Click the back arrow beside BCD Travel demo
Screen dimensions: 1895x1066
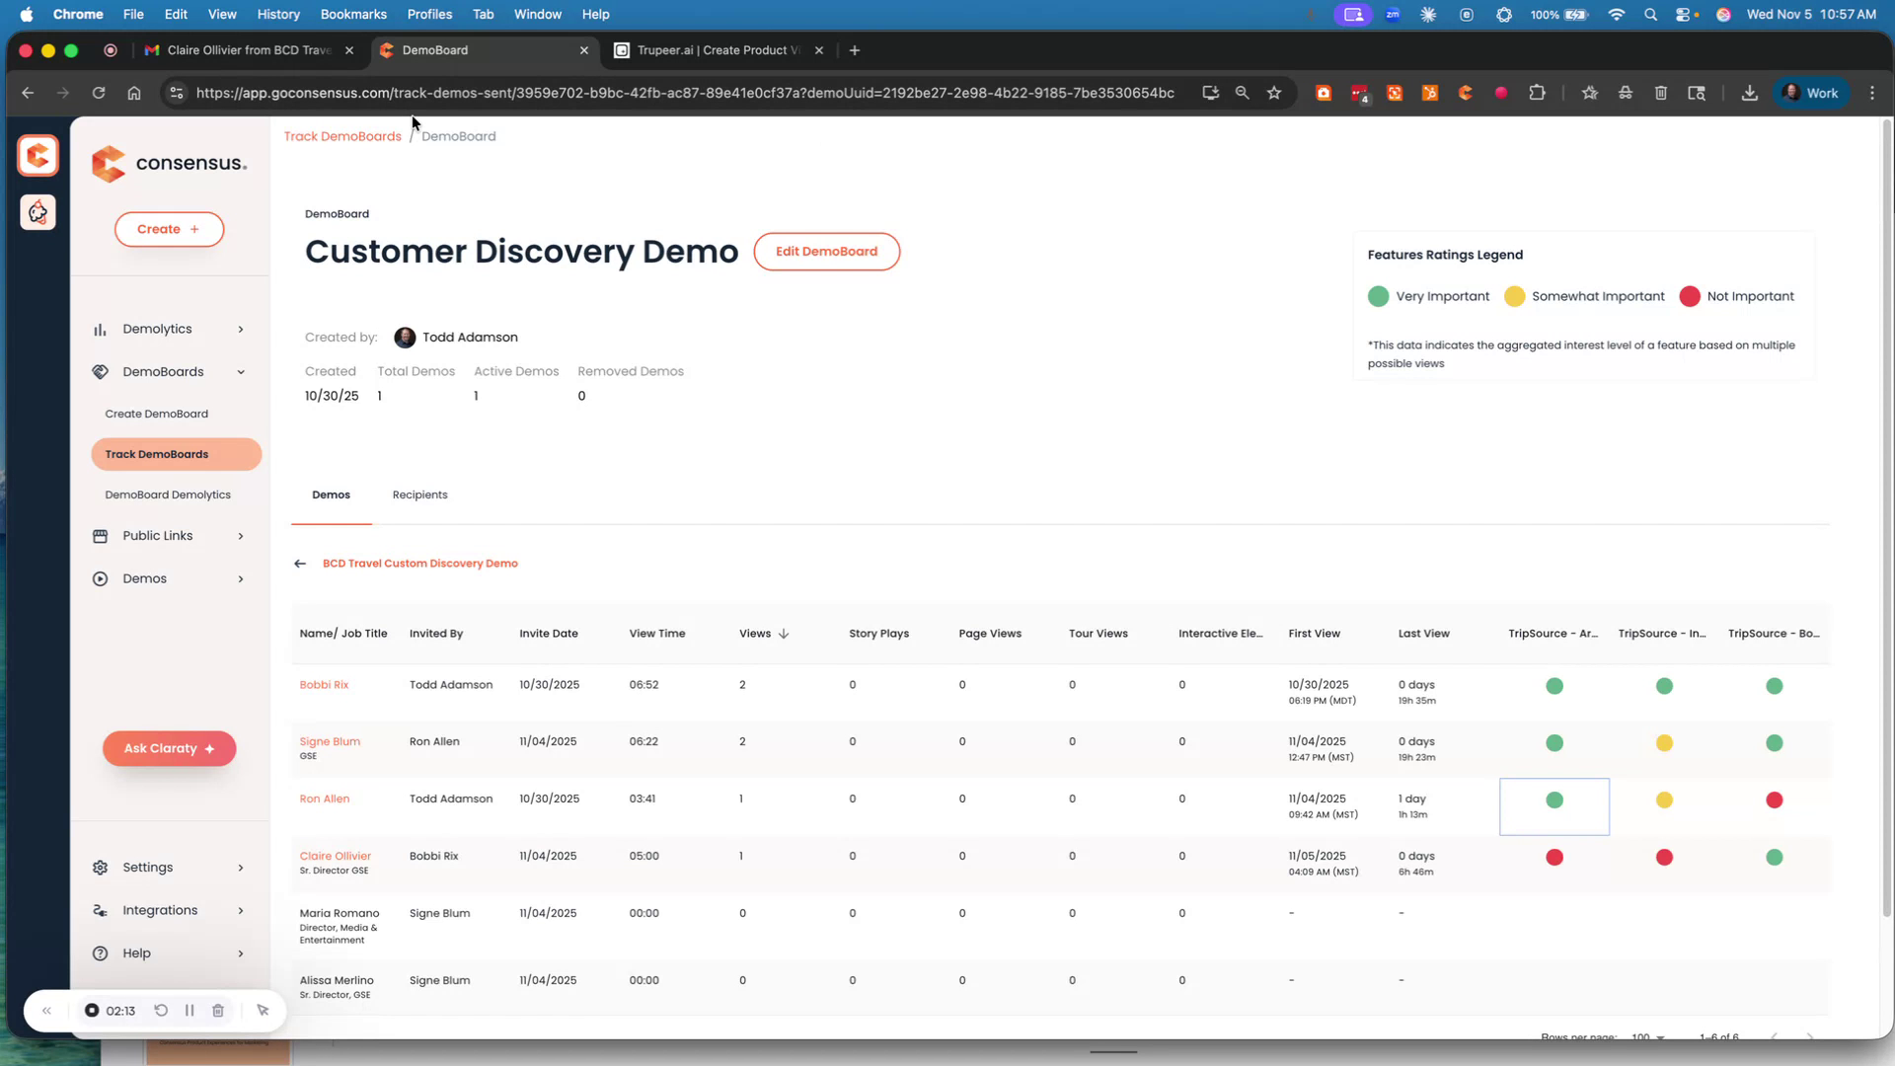pos(300,564)
